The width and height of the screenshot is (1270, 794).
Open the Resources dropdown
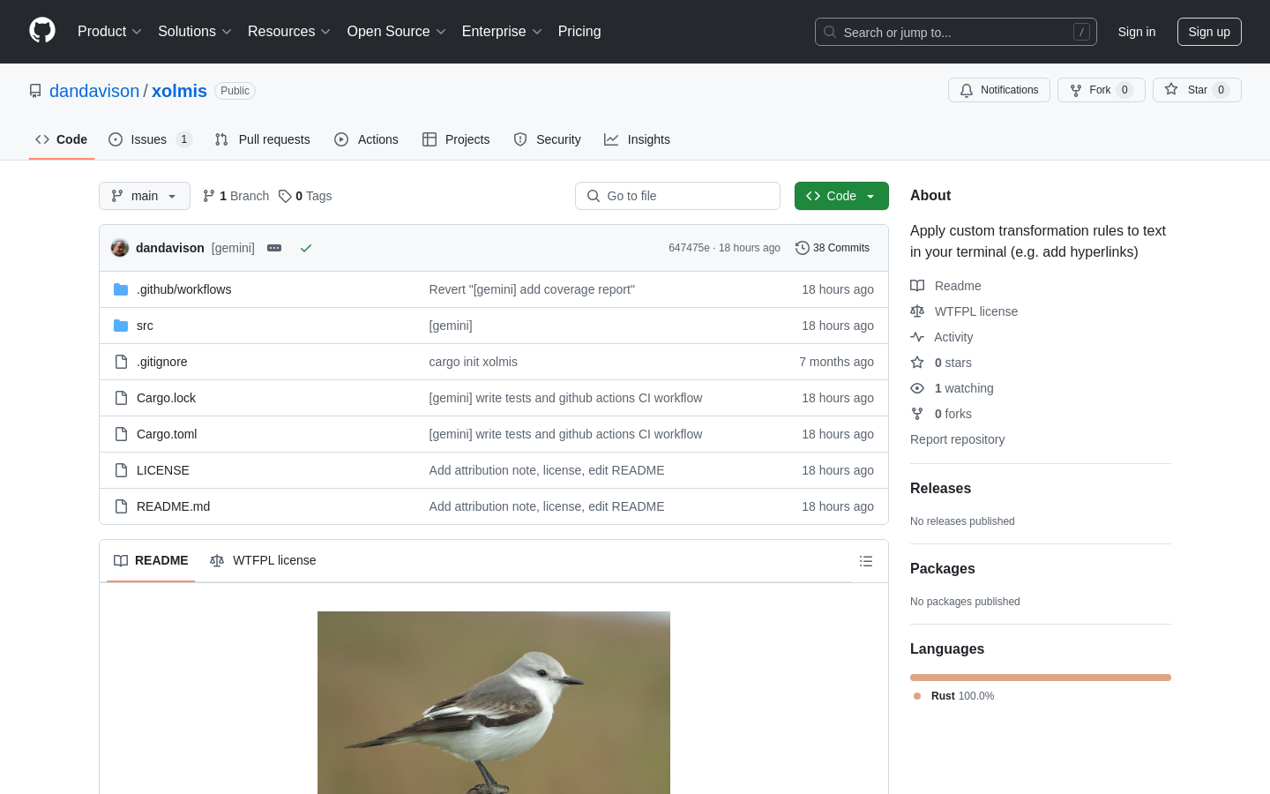click(x=289, y=32)
